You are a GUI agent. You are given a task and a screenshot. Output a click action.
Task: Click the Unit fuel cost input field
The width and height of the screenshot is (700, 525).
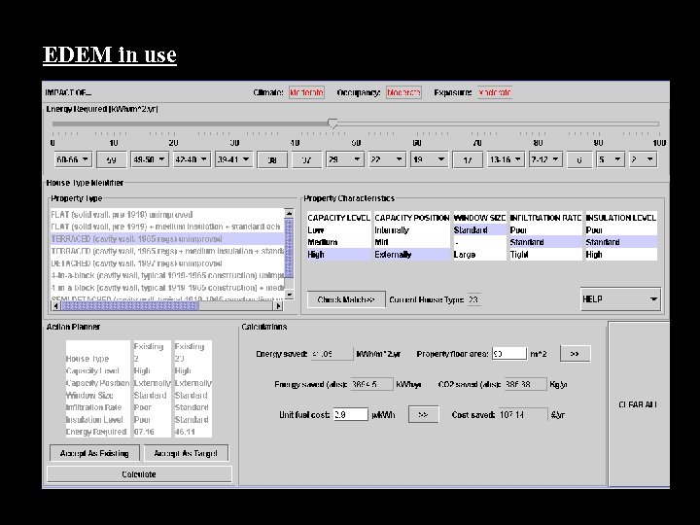point(350,415)
